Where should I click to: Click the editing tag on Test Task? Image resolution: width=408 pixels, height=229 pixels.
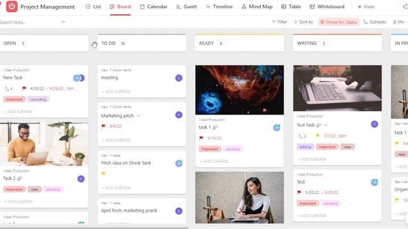pyautogui.click(x=305, y=147)
